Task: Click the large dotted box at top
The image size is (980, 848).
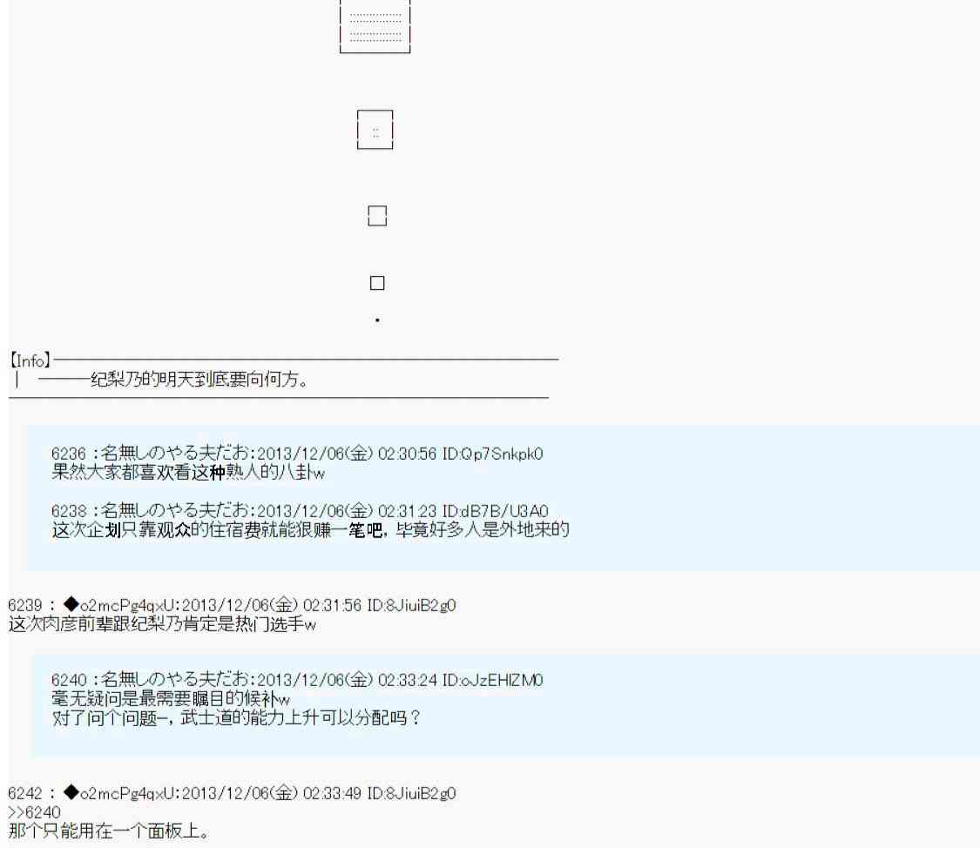Action: (375, 27)
